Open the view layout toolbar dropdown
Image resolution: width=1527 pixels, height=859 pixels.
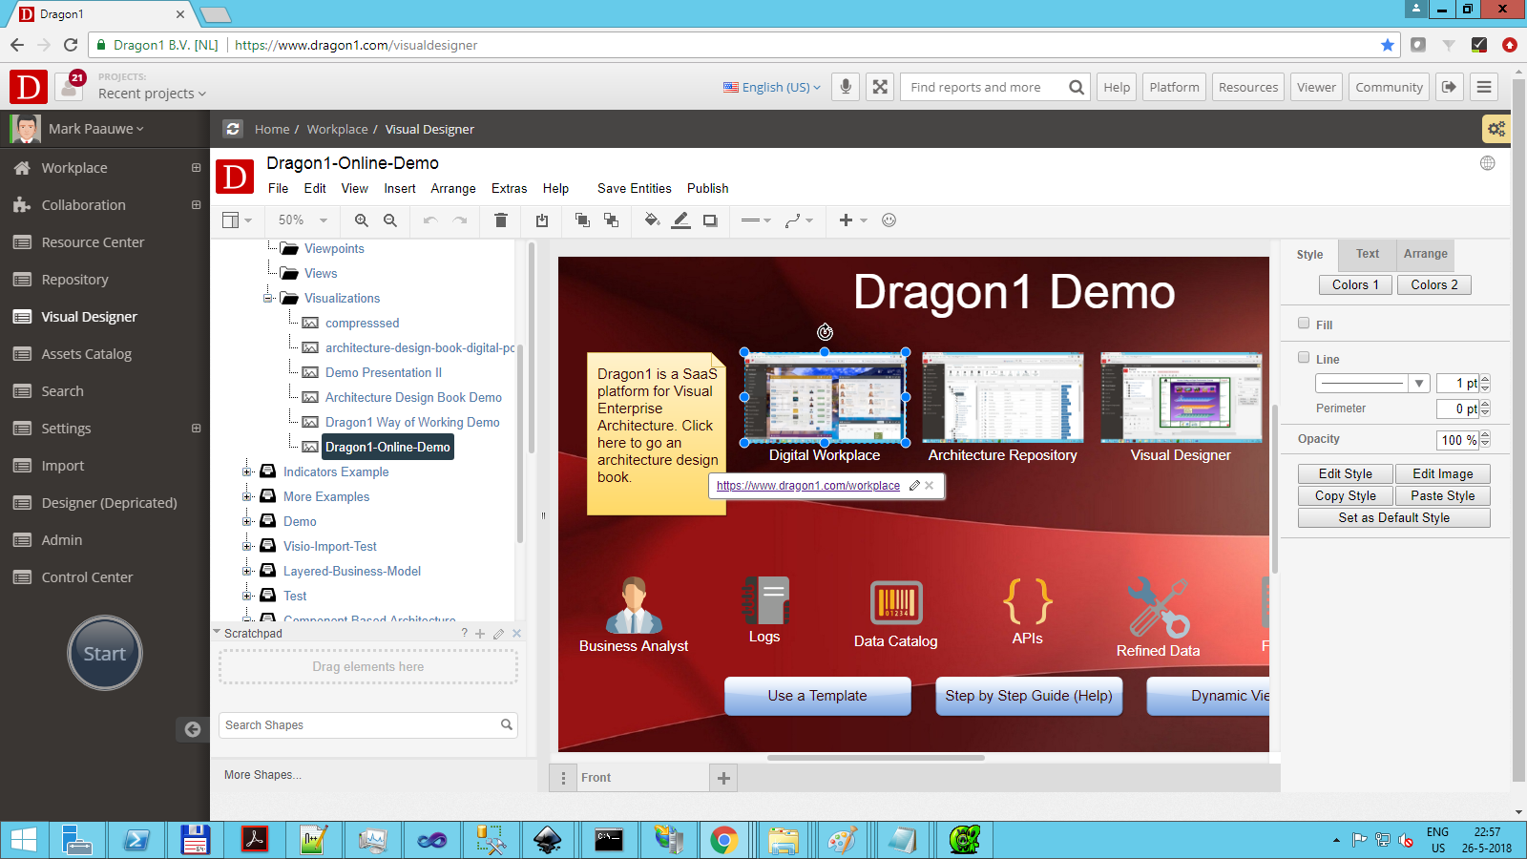[x=237, y=220]
